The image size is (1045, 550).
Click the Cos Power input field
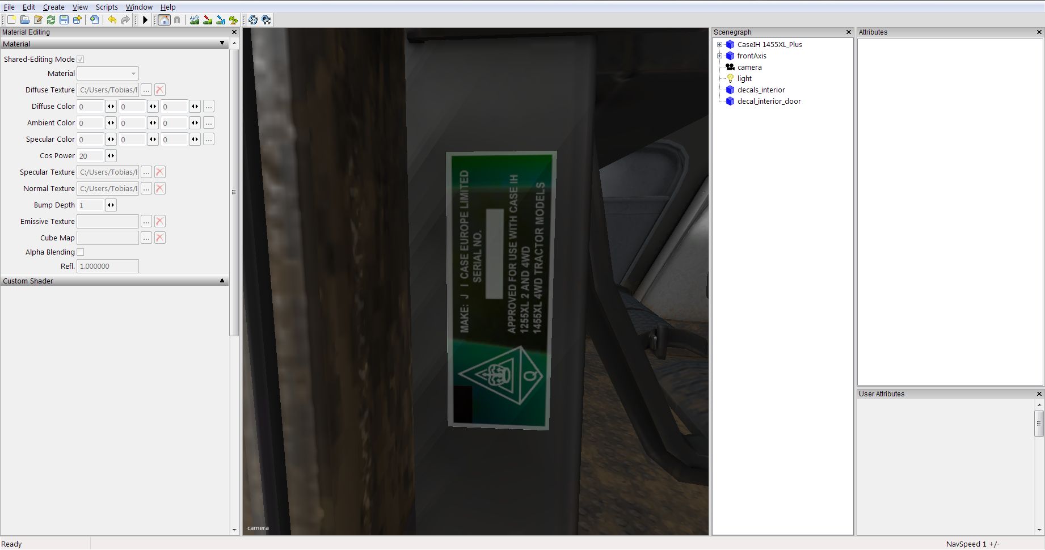tap(90, 155)
